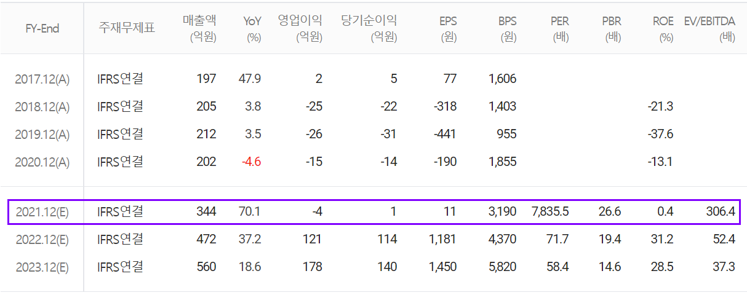Click the YoY (%) column header

tap(252, 28)
